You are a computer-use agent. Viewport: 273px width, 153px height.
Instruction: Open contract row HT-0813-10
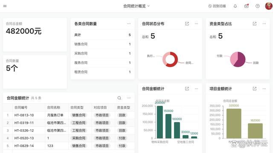coord(69,115)
